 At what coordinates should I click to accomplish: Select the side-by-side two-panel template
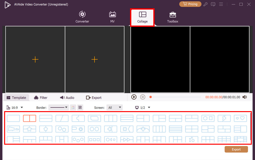coord(30,118)
